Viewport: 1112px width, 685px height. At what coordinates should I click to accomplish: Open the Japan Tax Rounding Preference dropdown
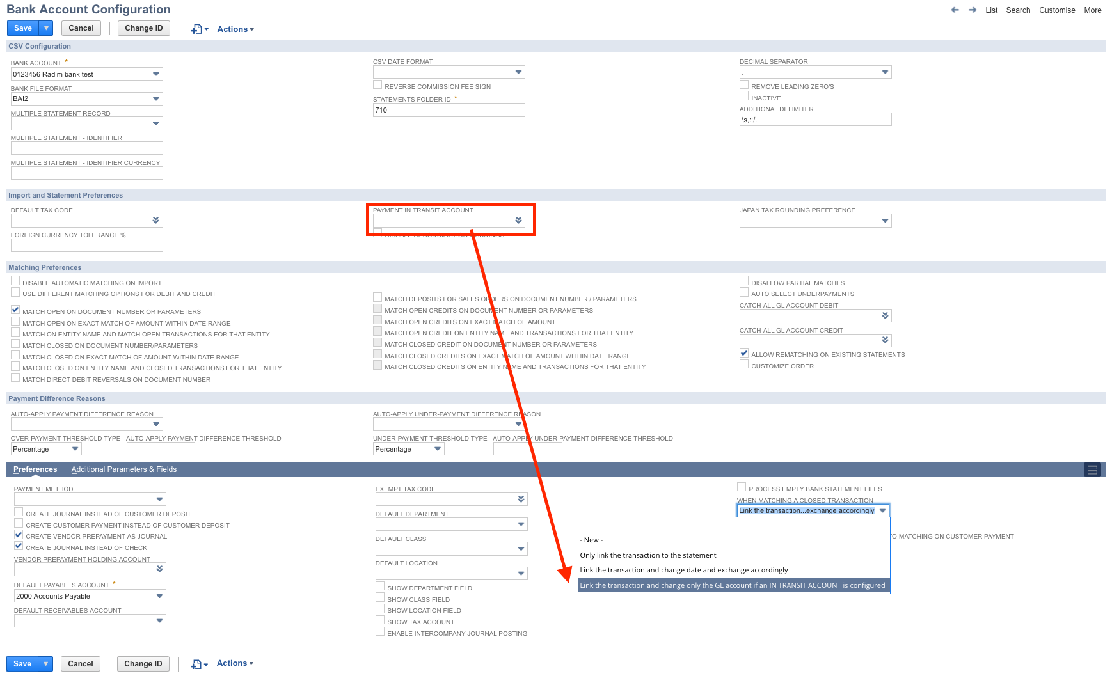(885, 220)
